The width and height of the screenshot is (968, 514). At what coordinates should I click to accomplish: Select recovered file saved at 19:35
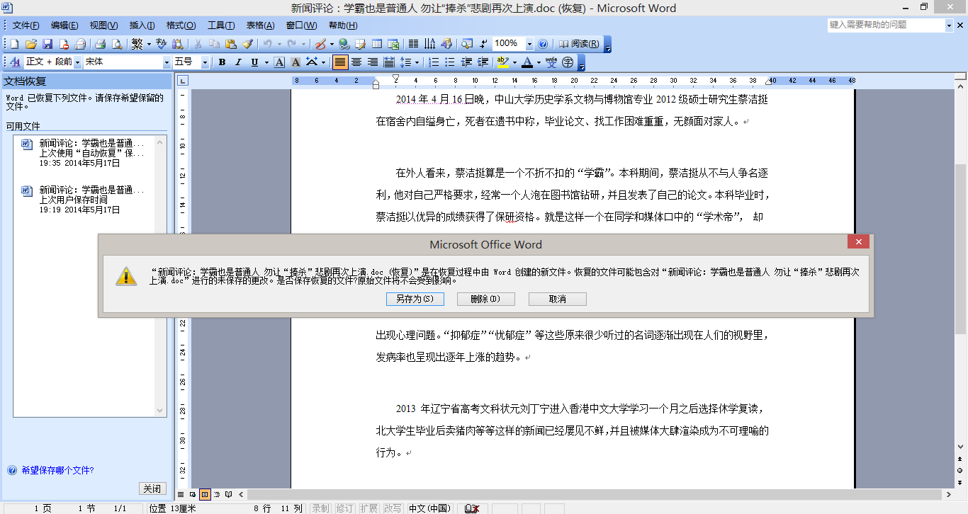pyautogui.click(x=84, y=152)
